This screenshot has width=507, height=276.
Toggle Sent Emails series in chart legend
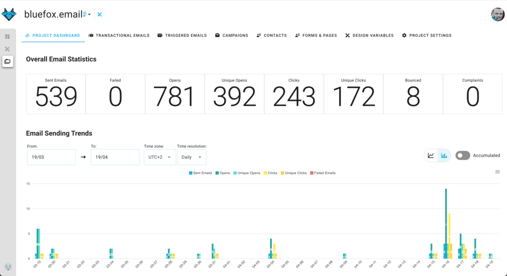click(200, 173)
